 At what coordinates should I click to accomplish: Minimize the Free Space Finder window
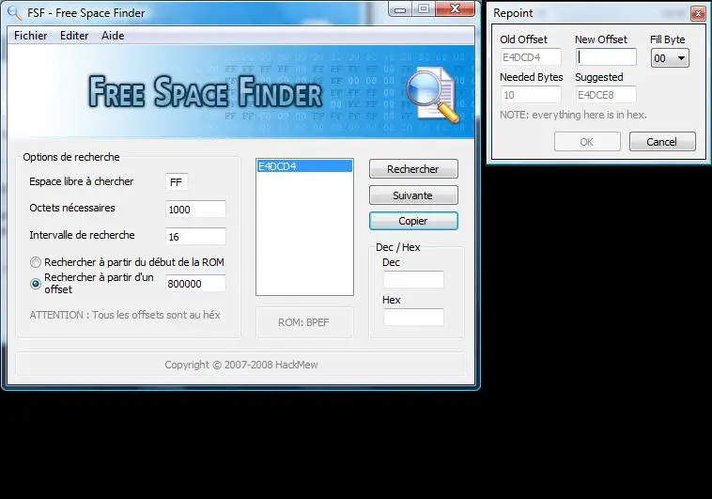click(400, 9)
